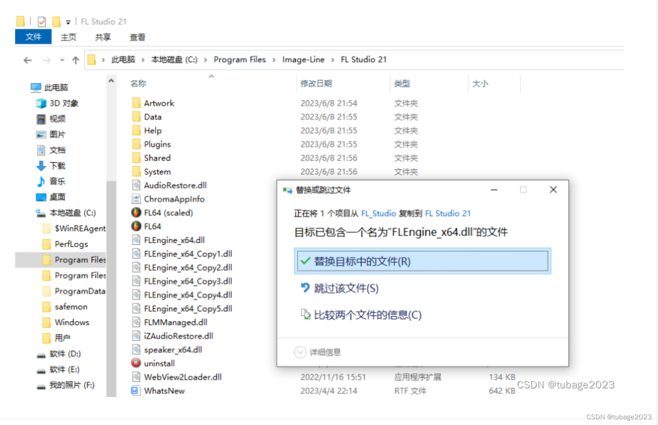Select the speaker_x64.dll file name
This screenshot has height=425, width=658.
[x=173, y=350]
